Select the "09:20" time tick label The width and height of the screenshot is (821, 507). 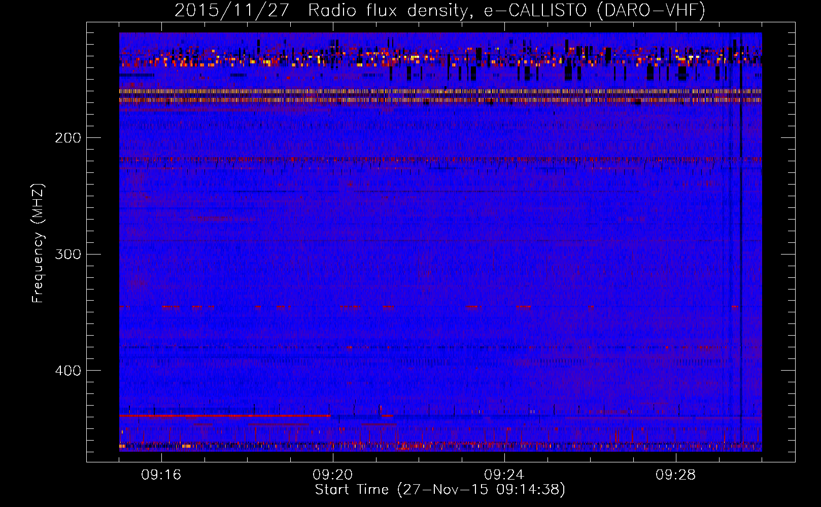point(333,475)
